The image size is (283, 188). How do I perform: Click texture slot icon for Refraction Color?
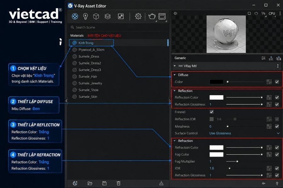[269, 148]
